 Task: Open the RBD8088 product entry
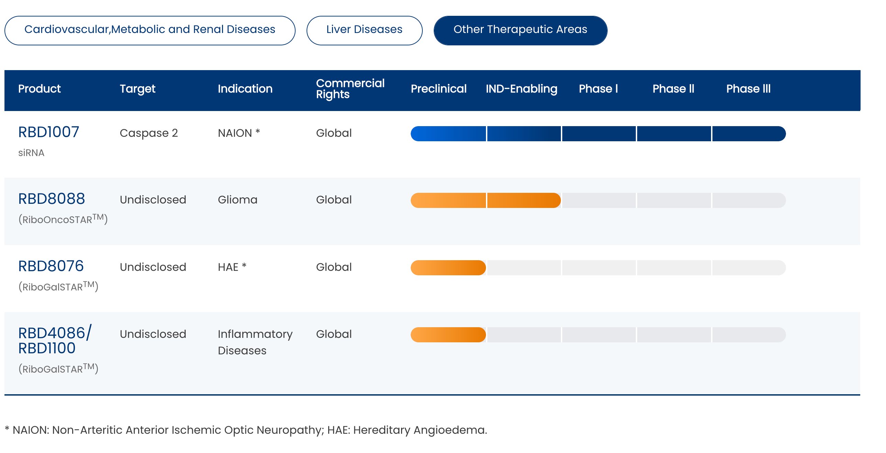(52, 199)
